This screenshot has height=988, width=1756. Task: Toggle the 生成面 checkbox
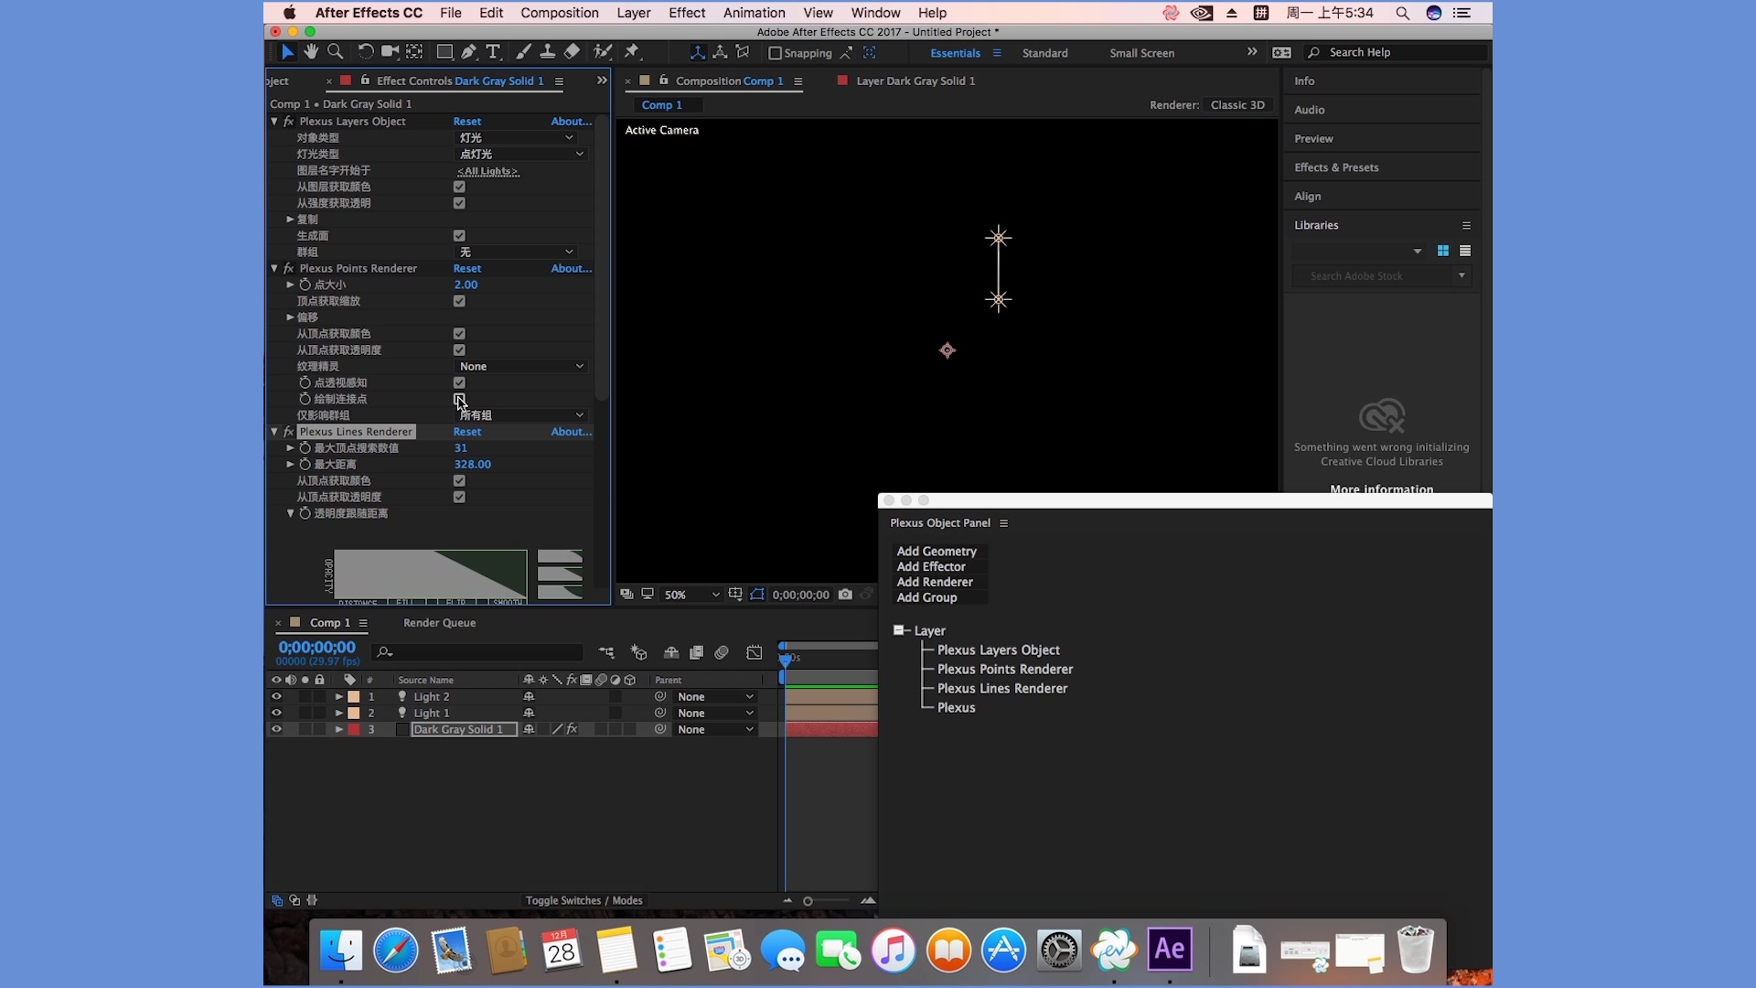click(x=459, y=236)
